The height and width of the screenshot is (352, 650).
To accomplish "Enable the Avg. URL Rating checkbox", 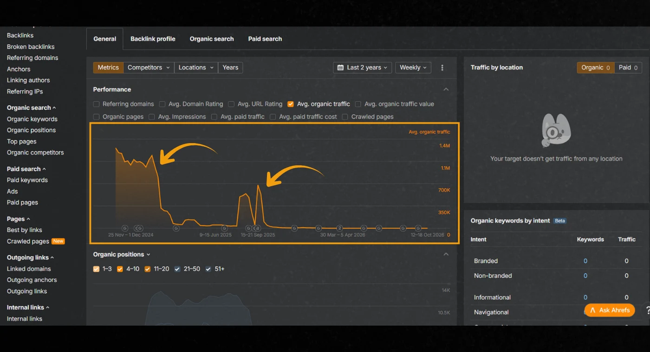I will point(231,104).
